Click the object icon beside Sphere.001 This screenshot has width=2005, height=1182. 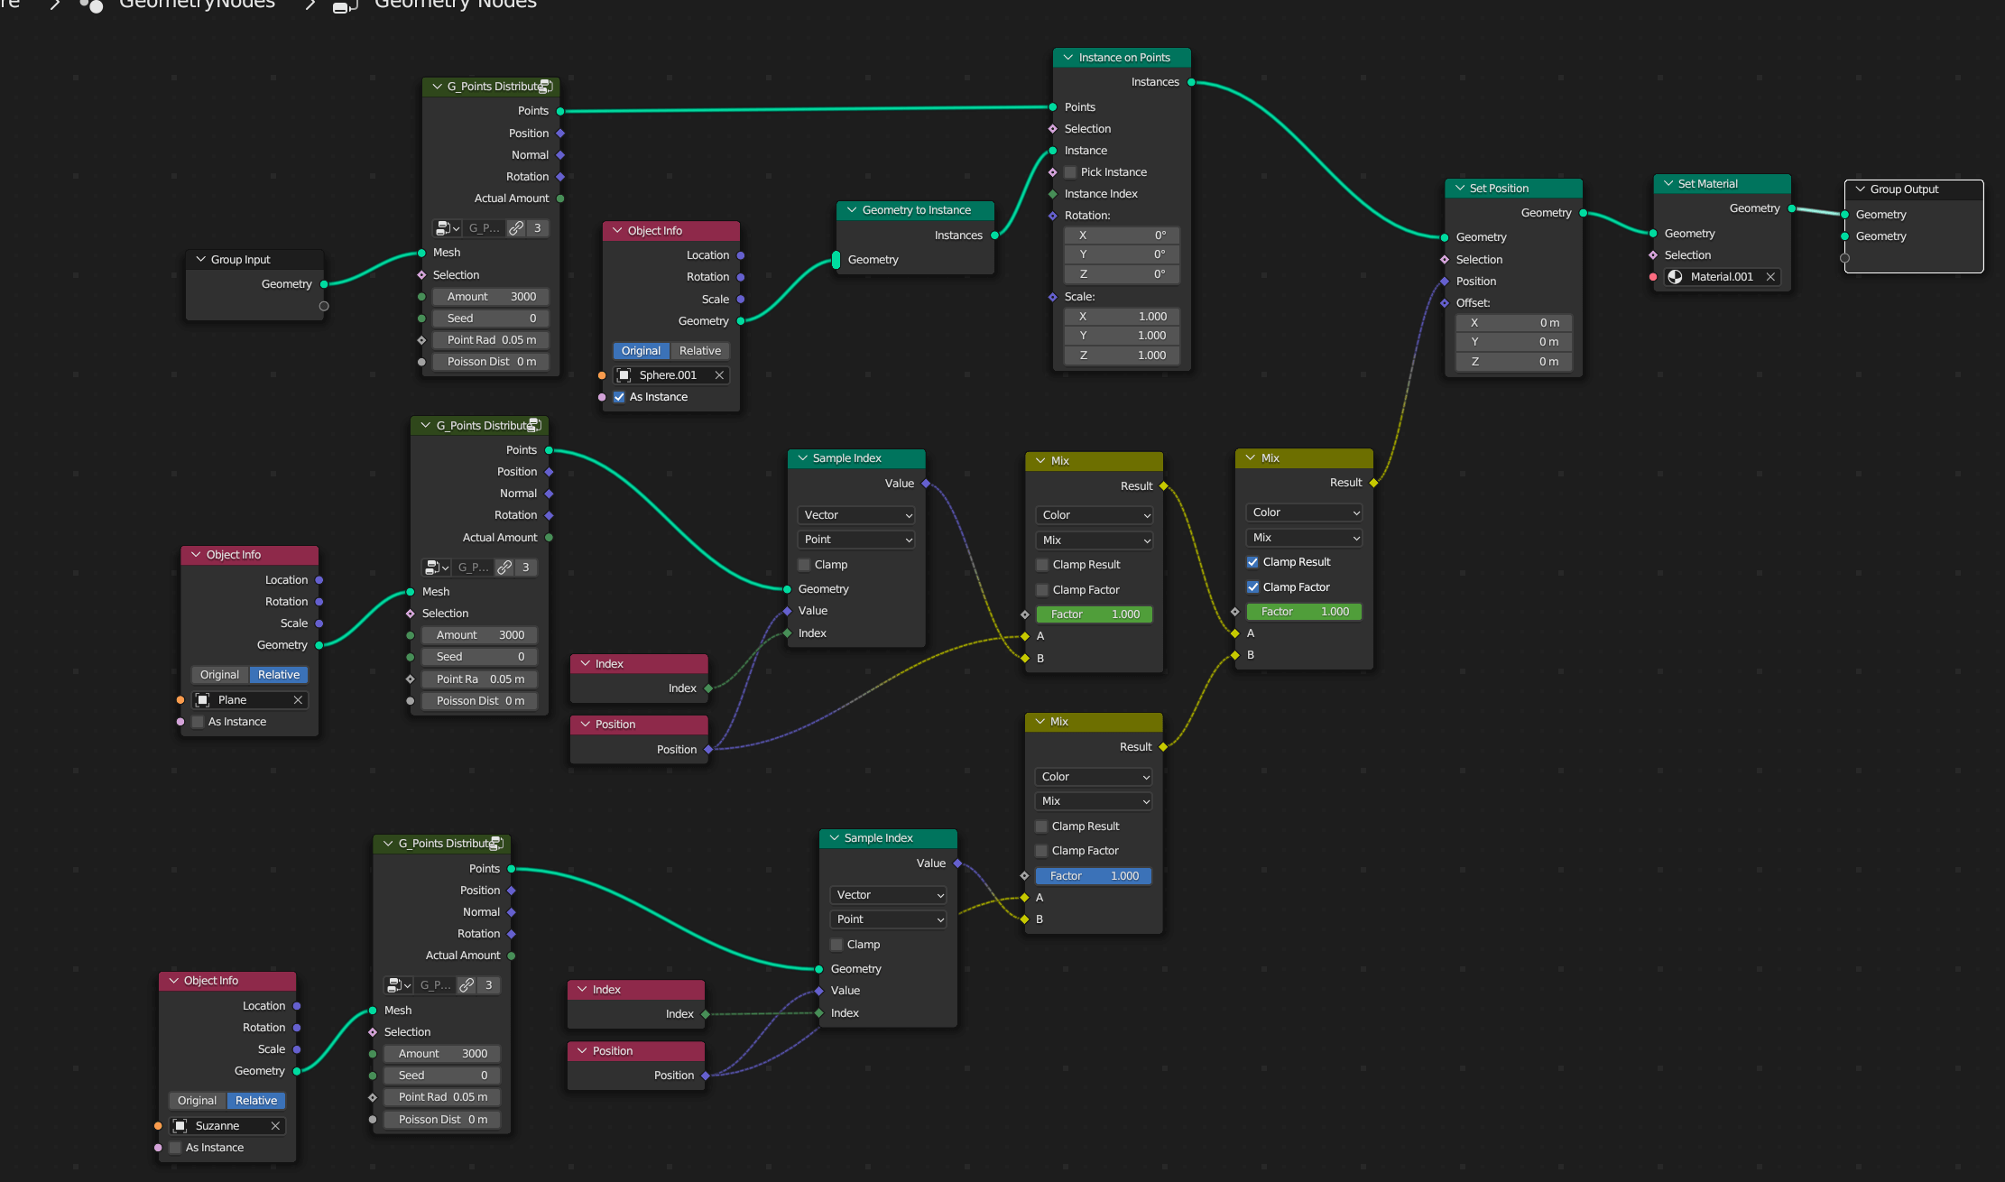click(624, 375)
